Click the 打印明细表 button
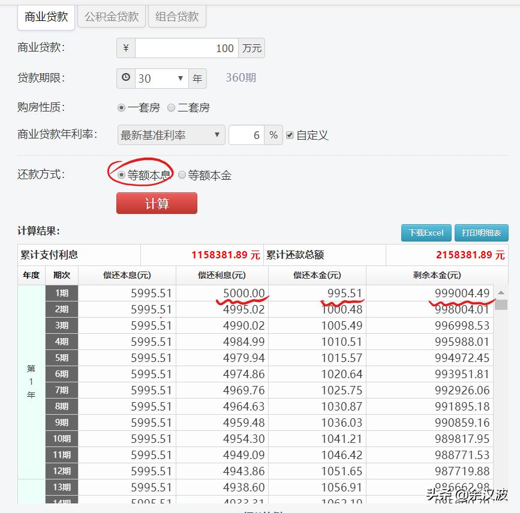 pos(481,233)
